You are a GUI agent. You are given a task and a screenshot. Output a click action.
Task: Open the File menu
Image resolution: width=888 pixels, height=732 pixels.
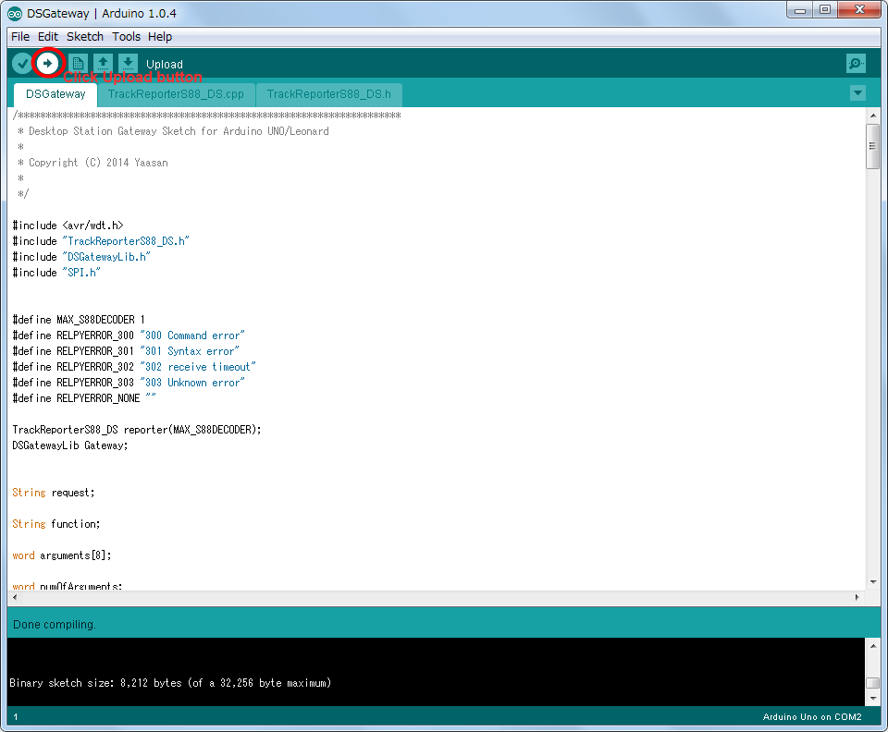(x=20, y=37)
